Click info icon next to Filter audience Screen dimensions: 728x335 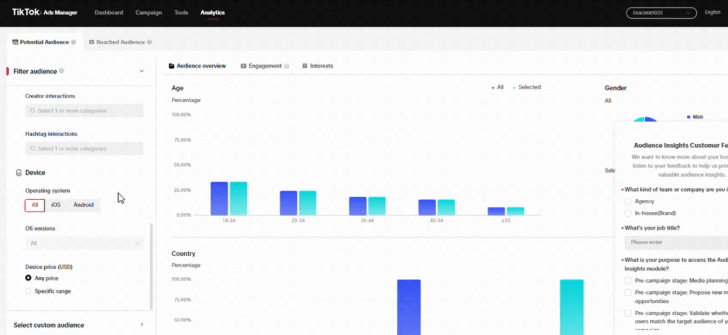click(62, 71)
